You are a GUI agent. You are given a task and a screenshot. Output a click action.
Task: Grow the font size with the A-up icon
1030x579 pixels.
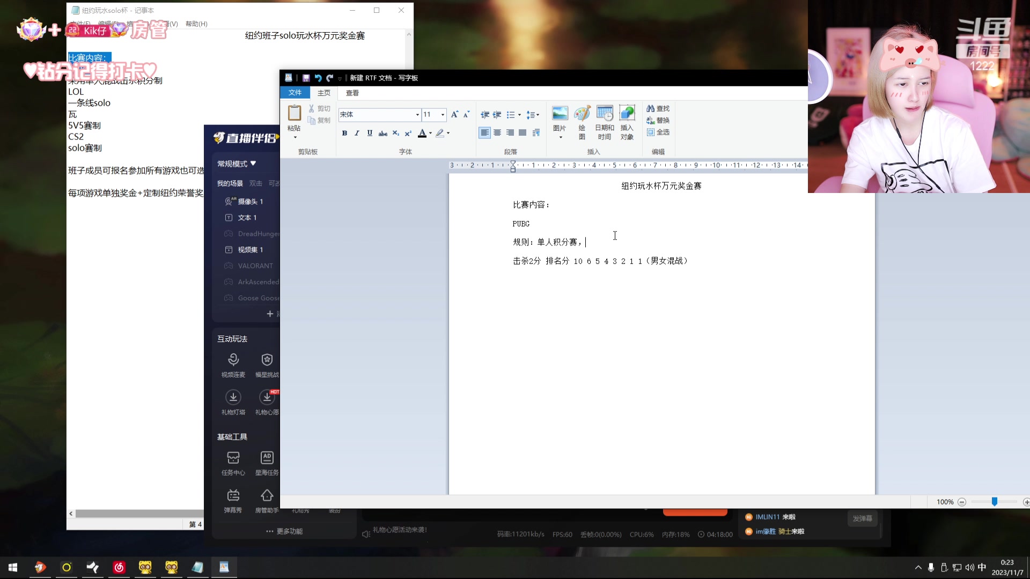454,114
